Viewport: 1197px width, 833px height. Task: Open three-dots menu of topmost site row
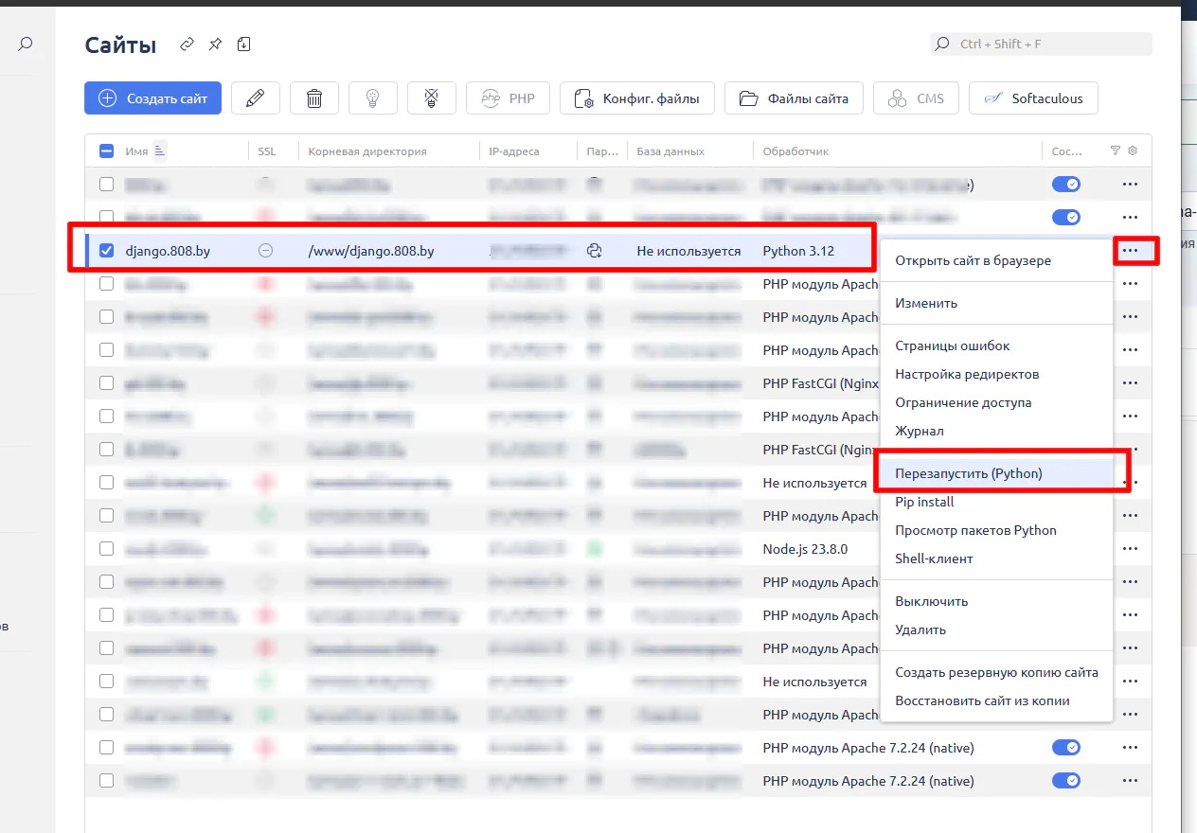coord(1130,185)
